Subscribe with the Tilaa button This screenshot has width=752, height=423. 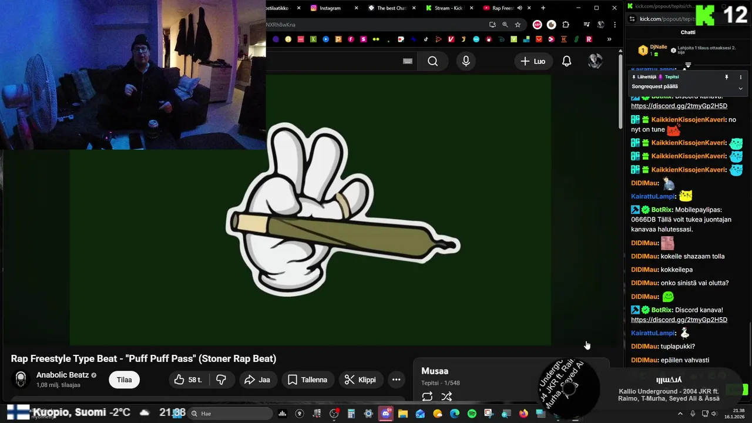pos(124,380)
